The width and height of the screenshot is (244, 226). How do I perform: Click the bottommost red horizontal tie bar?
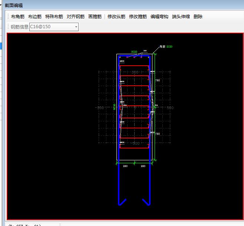click(134, 148)
